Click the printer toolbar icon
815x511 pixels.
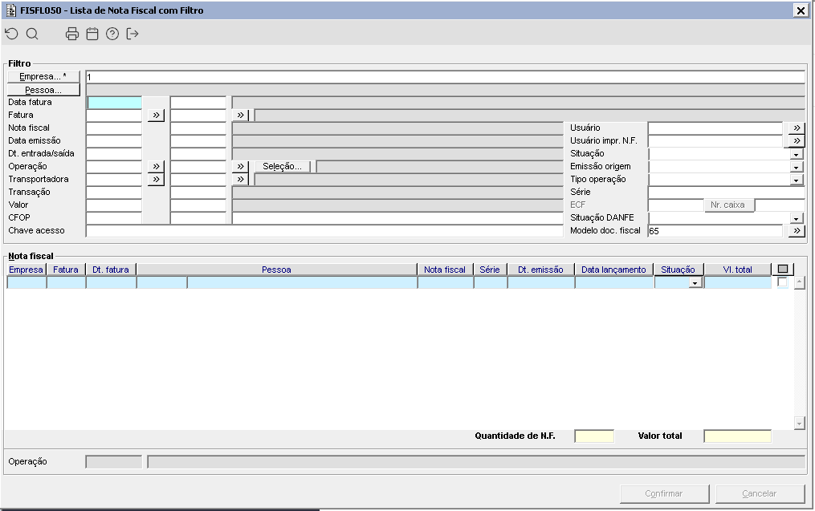coord(72,34)
